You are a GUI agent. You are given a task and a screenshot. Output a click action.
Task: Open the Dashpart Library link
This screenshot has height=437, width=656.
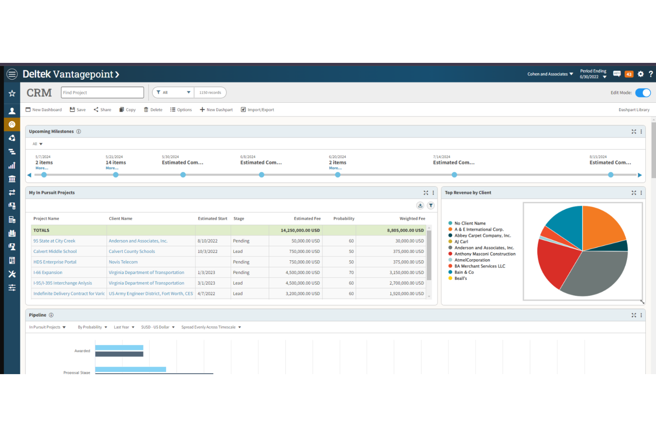click(634, 110)
